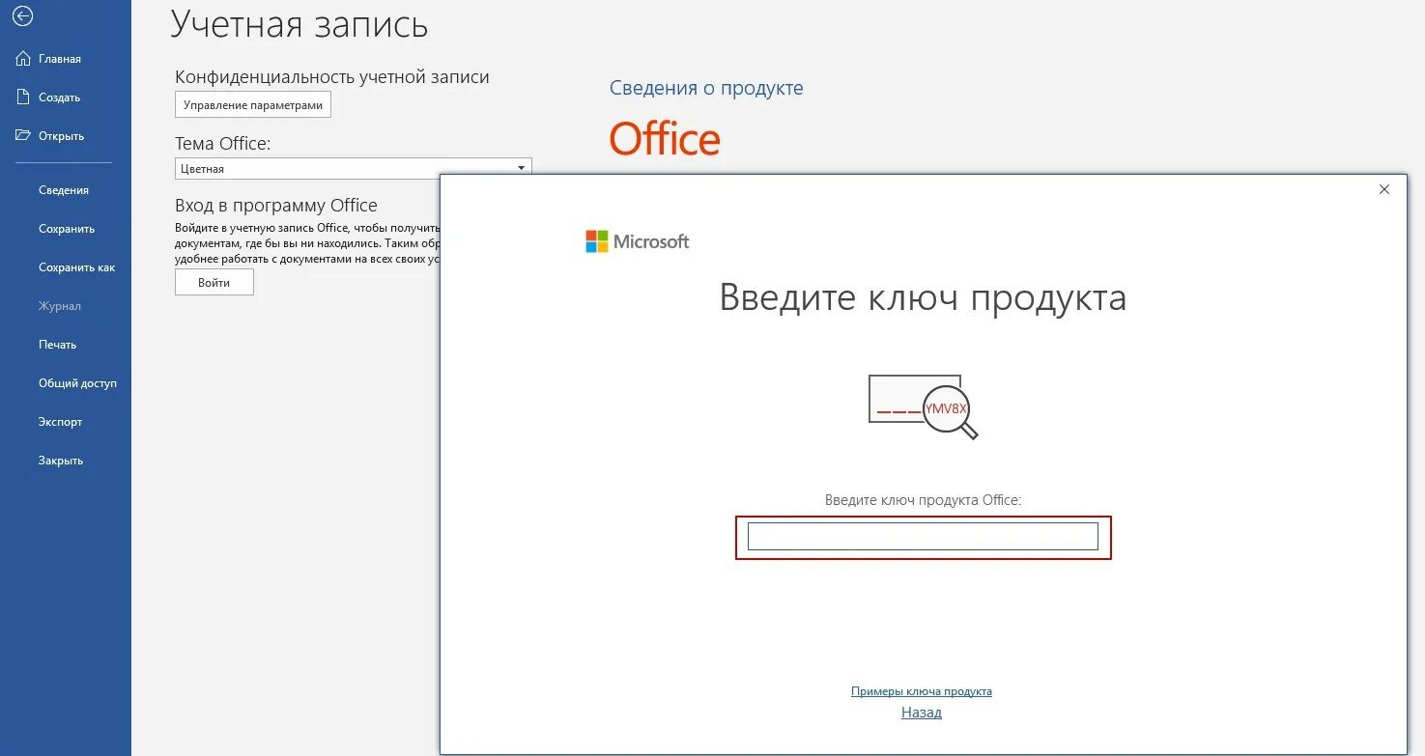
Task: Open the Сведения menu item
Action: pyautogui.click(x=64, y=190)
